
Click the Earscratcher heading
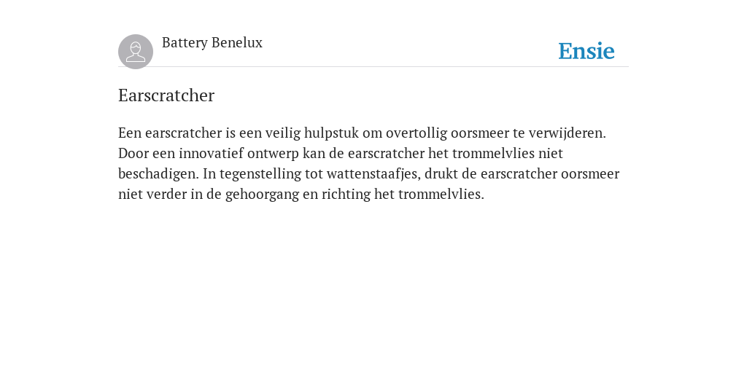(166, 95)
